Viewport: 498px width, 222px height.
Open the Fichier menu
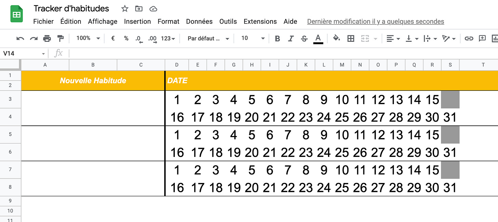click(x=43, y=21)
